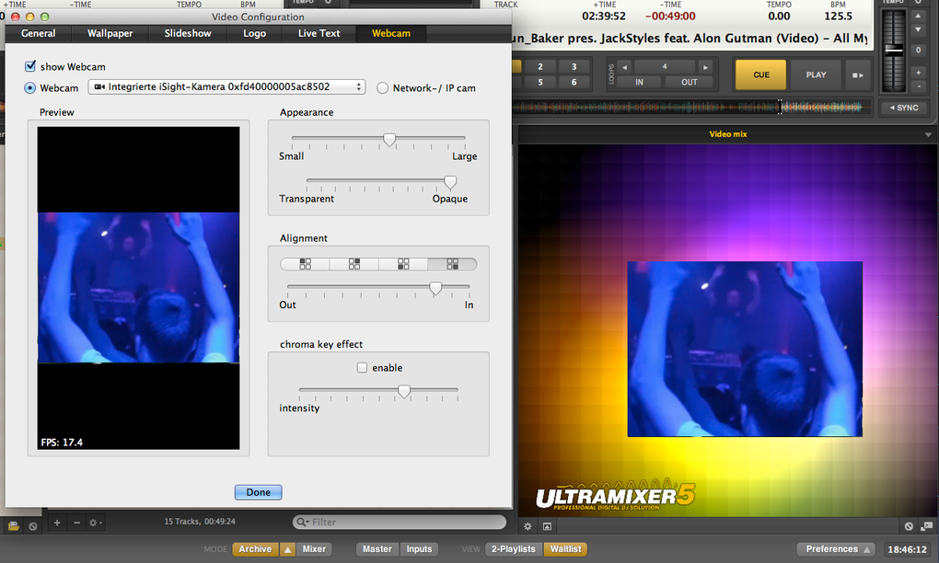Select the Webcam radio button
Screen dimensions: 939x563
pos(30,88)
